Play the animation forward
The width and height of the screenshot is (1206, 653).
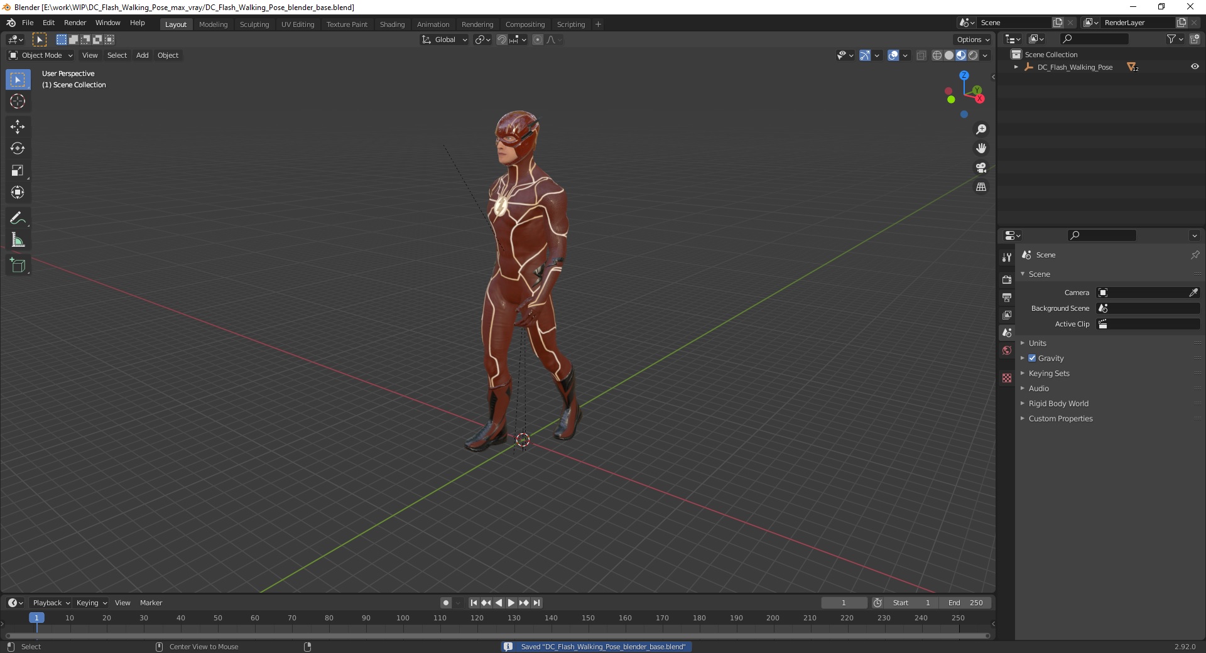click(511, 603)
